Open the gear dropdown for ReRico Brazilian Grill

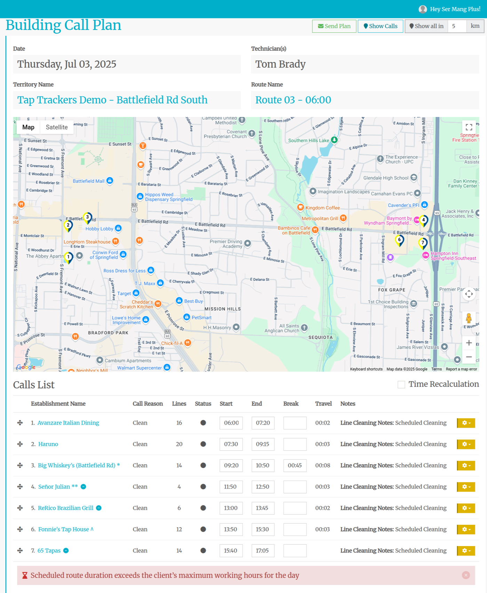click(x=466, y=508)
